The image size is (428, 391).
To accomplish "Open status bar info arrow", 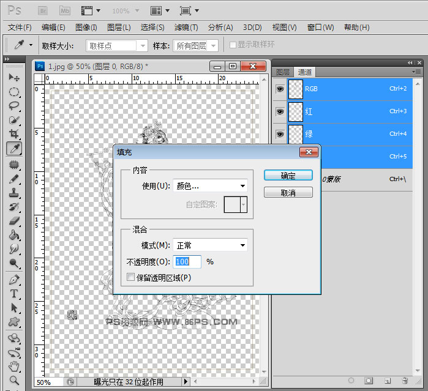I will pyautogui.click(x=186, y=381).
